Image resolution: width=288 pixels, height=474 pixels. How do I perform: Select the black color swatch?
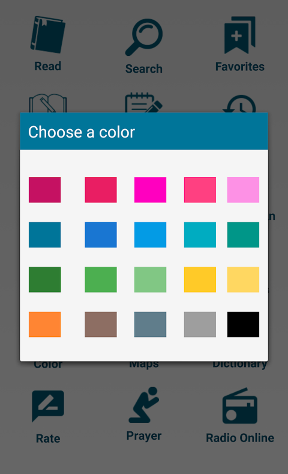tap(243, 324)
